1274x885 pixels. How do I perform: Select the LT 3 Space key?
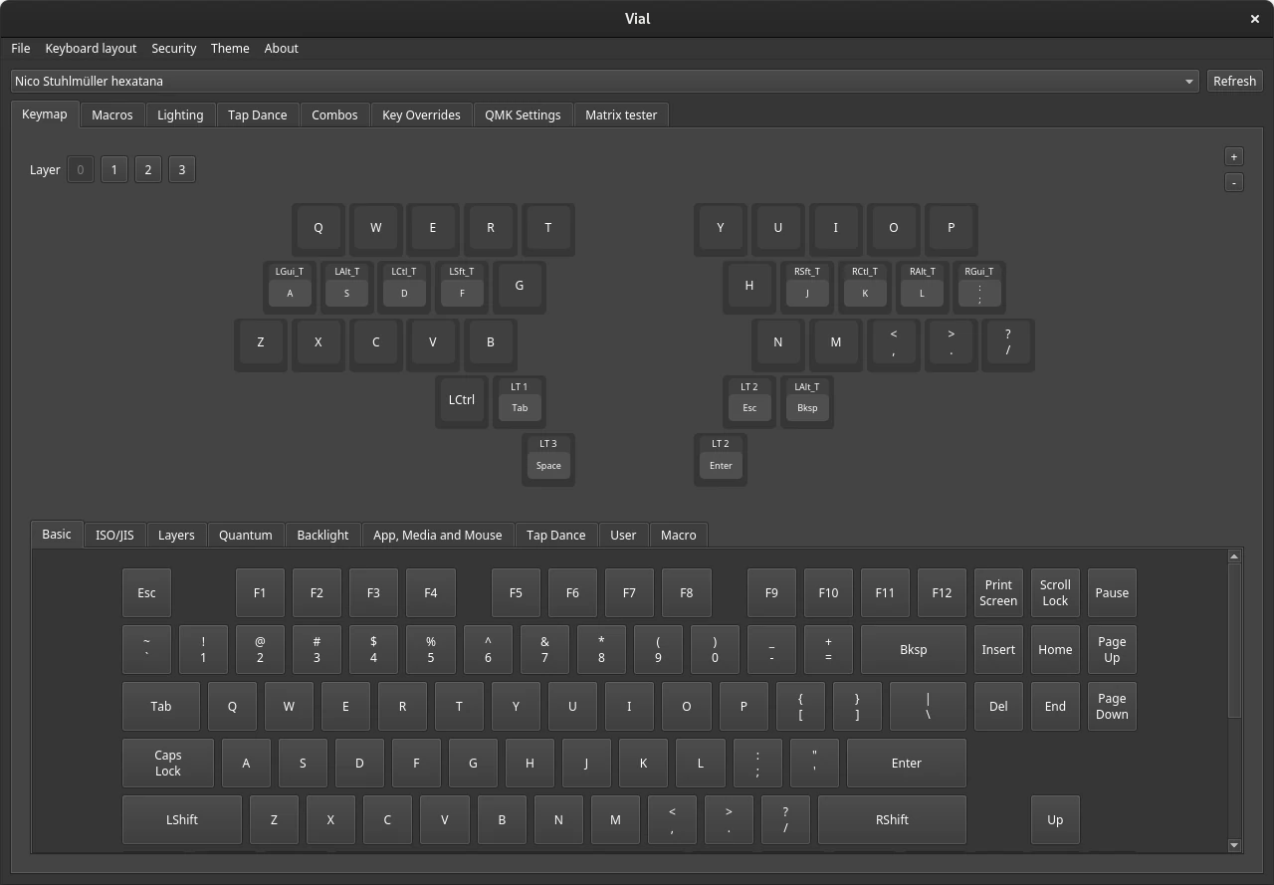click(x=548, y=458)
